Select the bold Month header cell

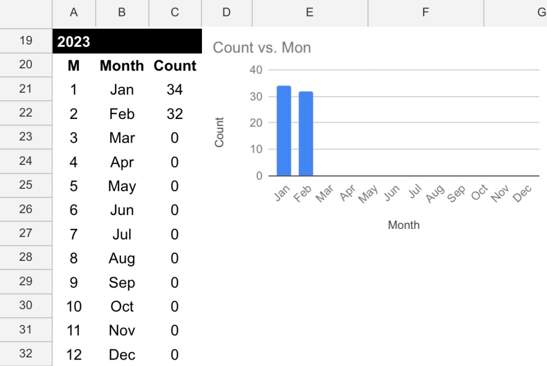122,66
